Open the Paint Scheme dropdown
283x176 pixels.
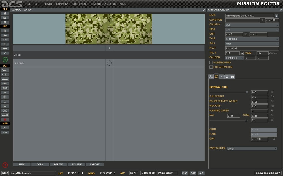(252, 148)
